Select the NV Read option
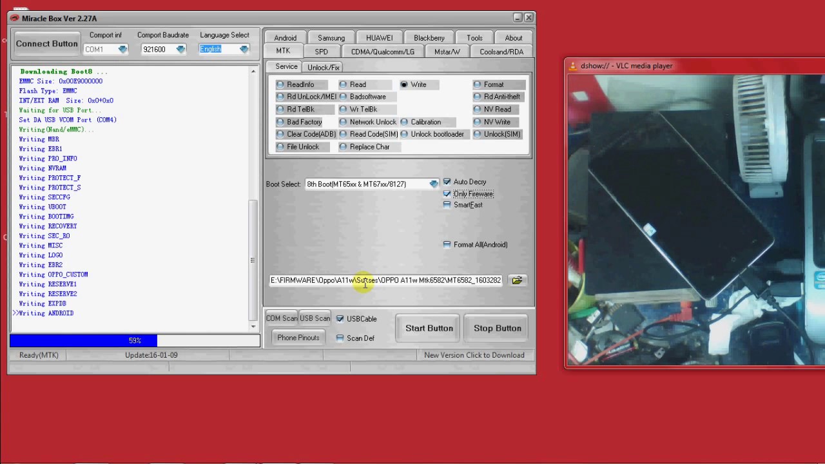Image resolution: width=825 pixels, height=464 pixels. [497, 110]
